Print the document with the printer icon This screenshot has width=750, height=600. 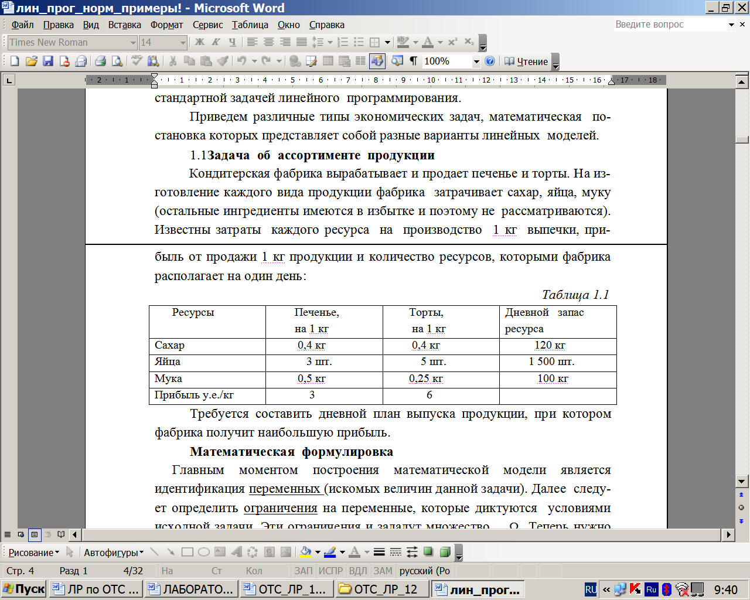[100, 61]
